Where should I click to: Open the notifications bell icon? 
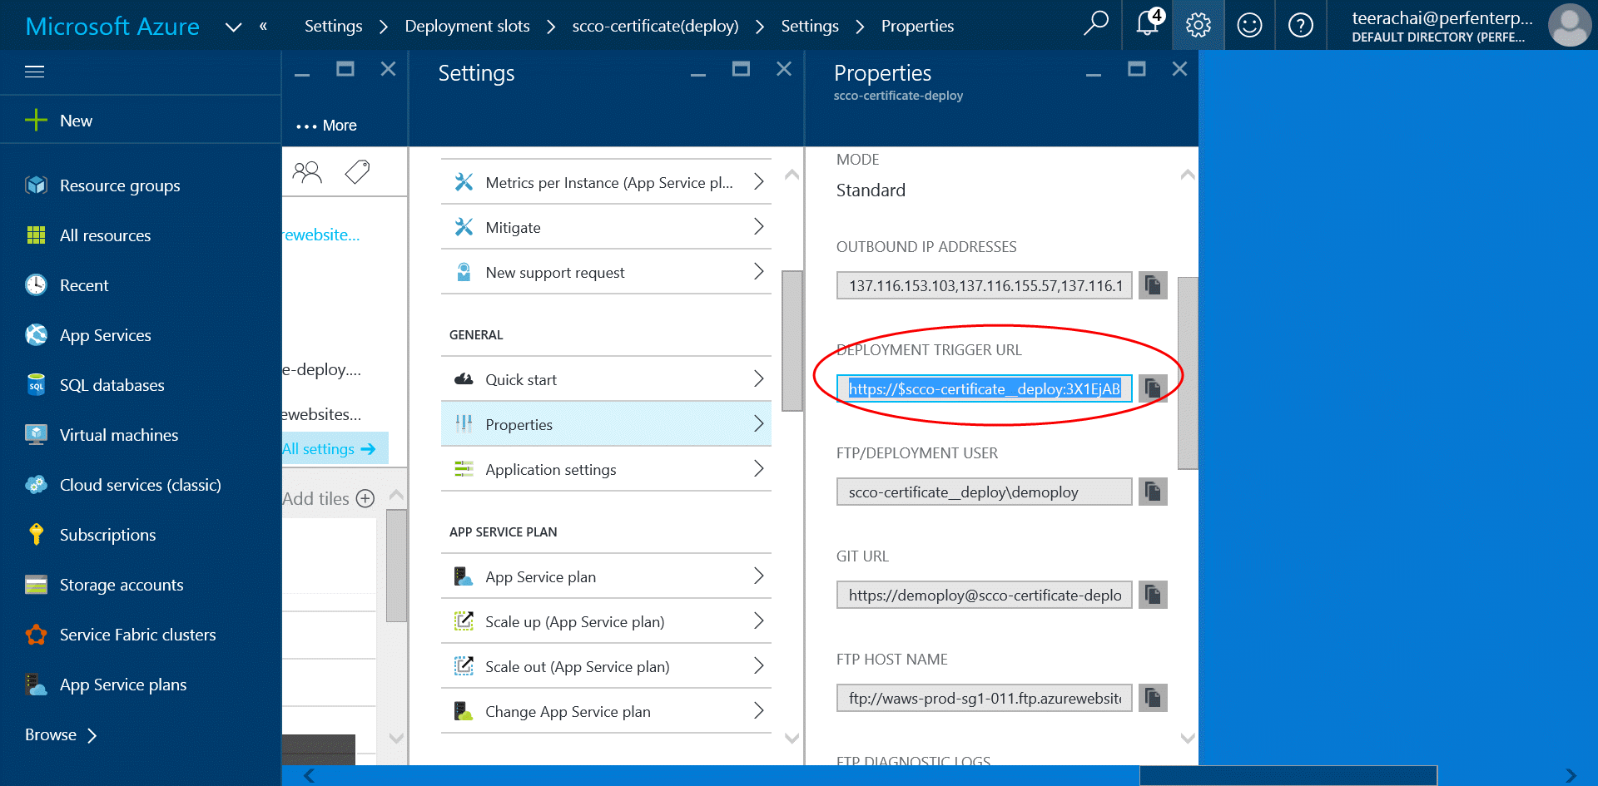coord(1148,25)
